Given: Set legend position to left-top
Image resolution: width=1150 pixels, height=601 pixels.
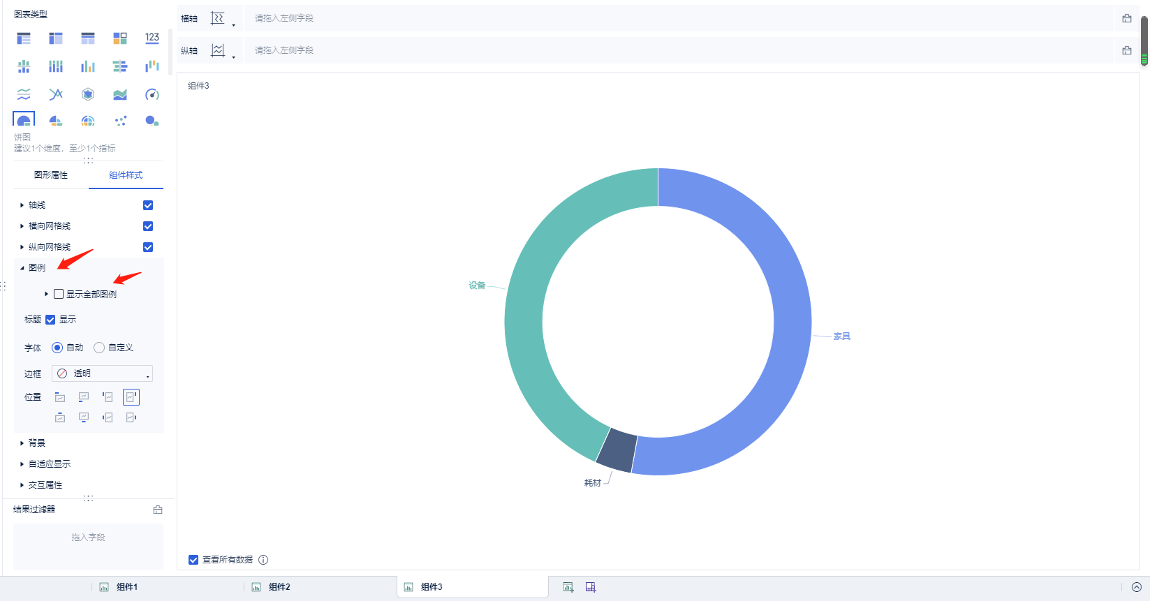Looking at the screenshot, I should point(108,397).
